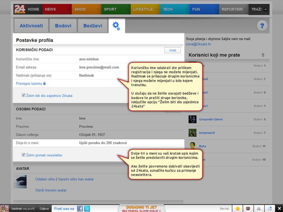Toggle the "Želim primati newsletter" checkbox
Screen dimensions: 283x212
click(x=24, y=155)
